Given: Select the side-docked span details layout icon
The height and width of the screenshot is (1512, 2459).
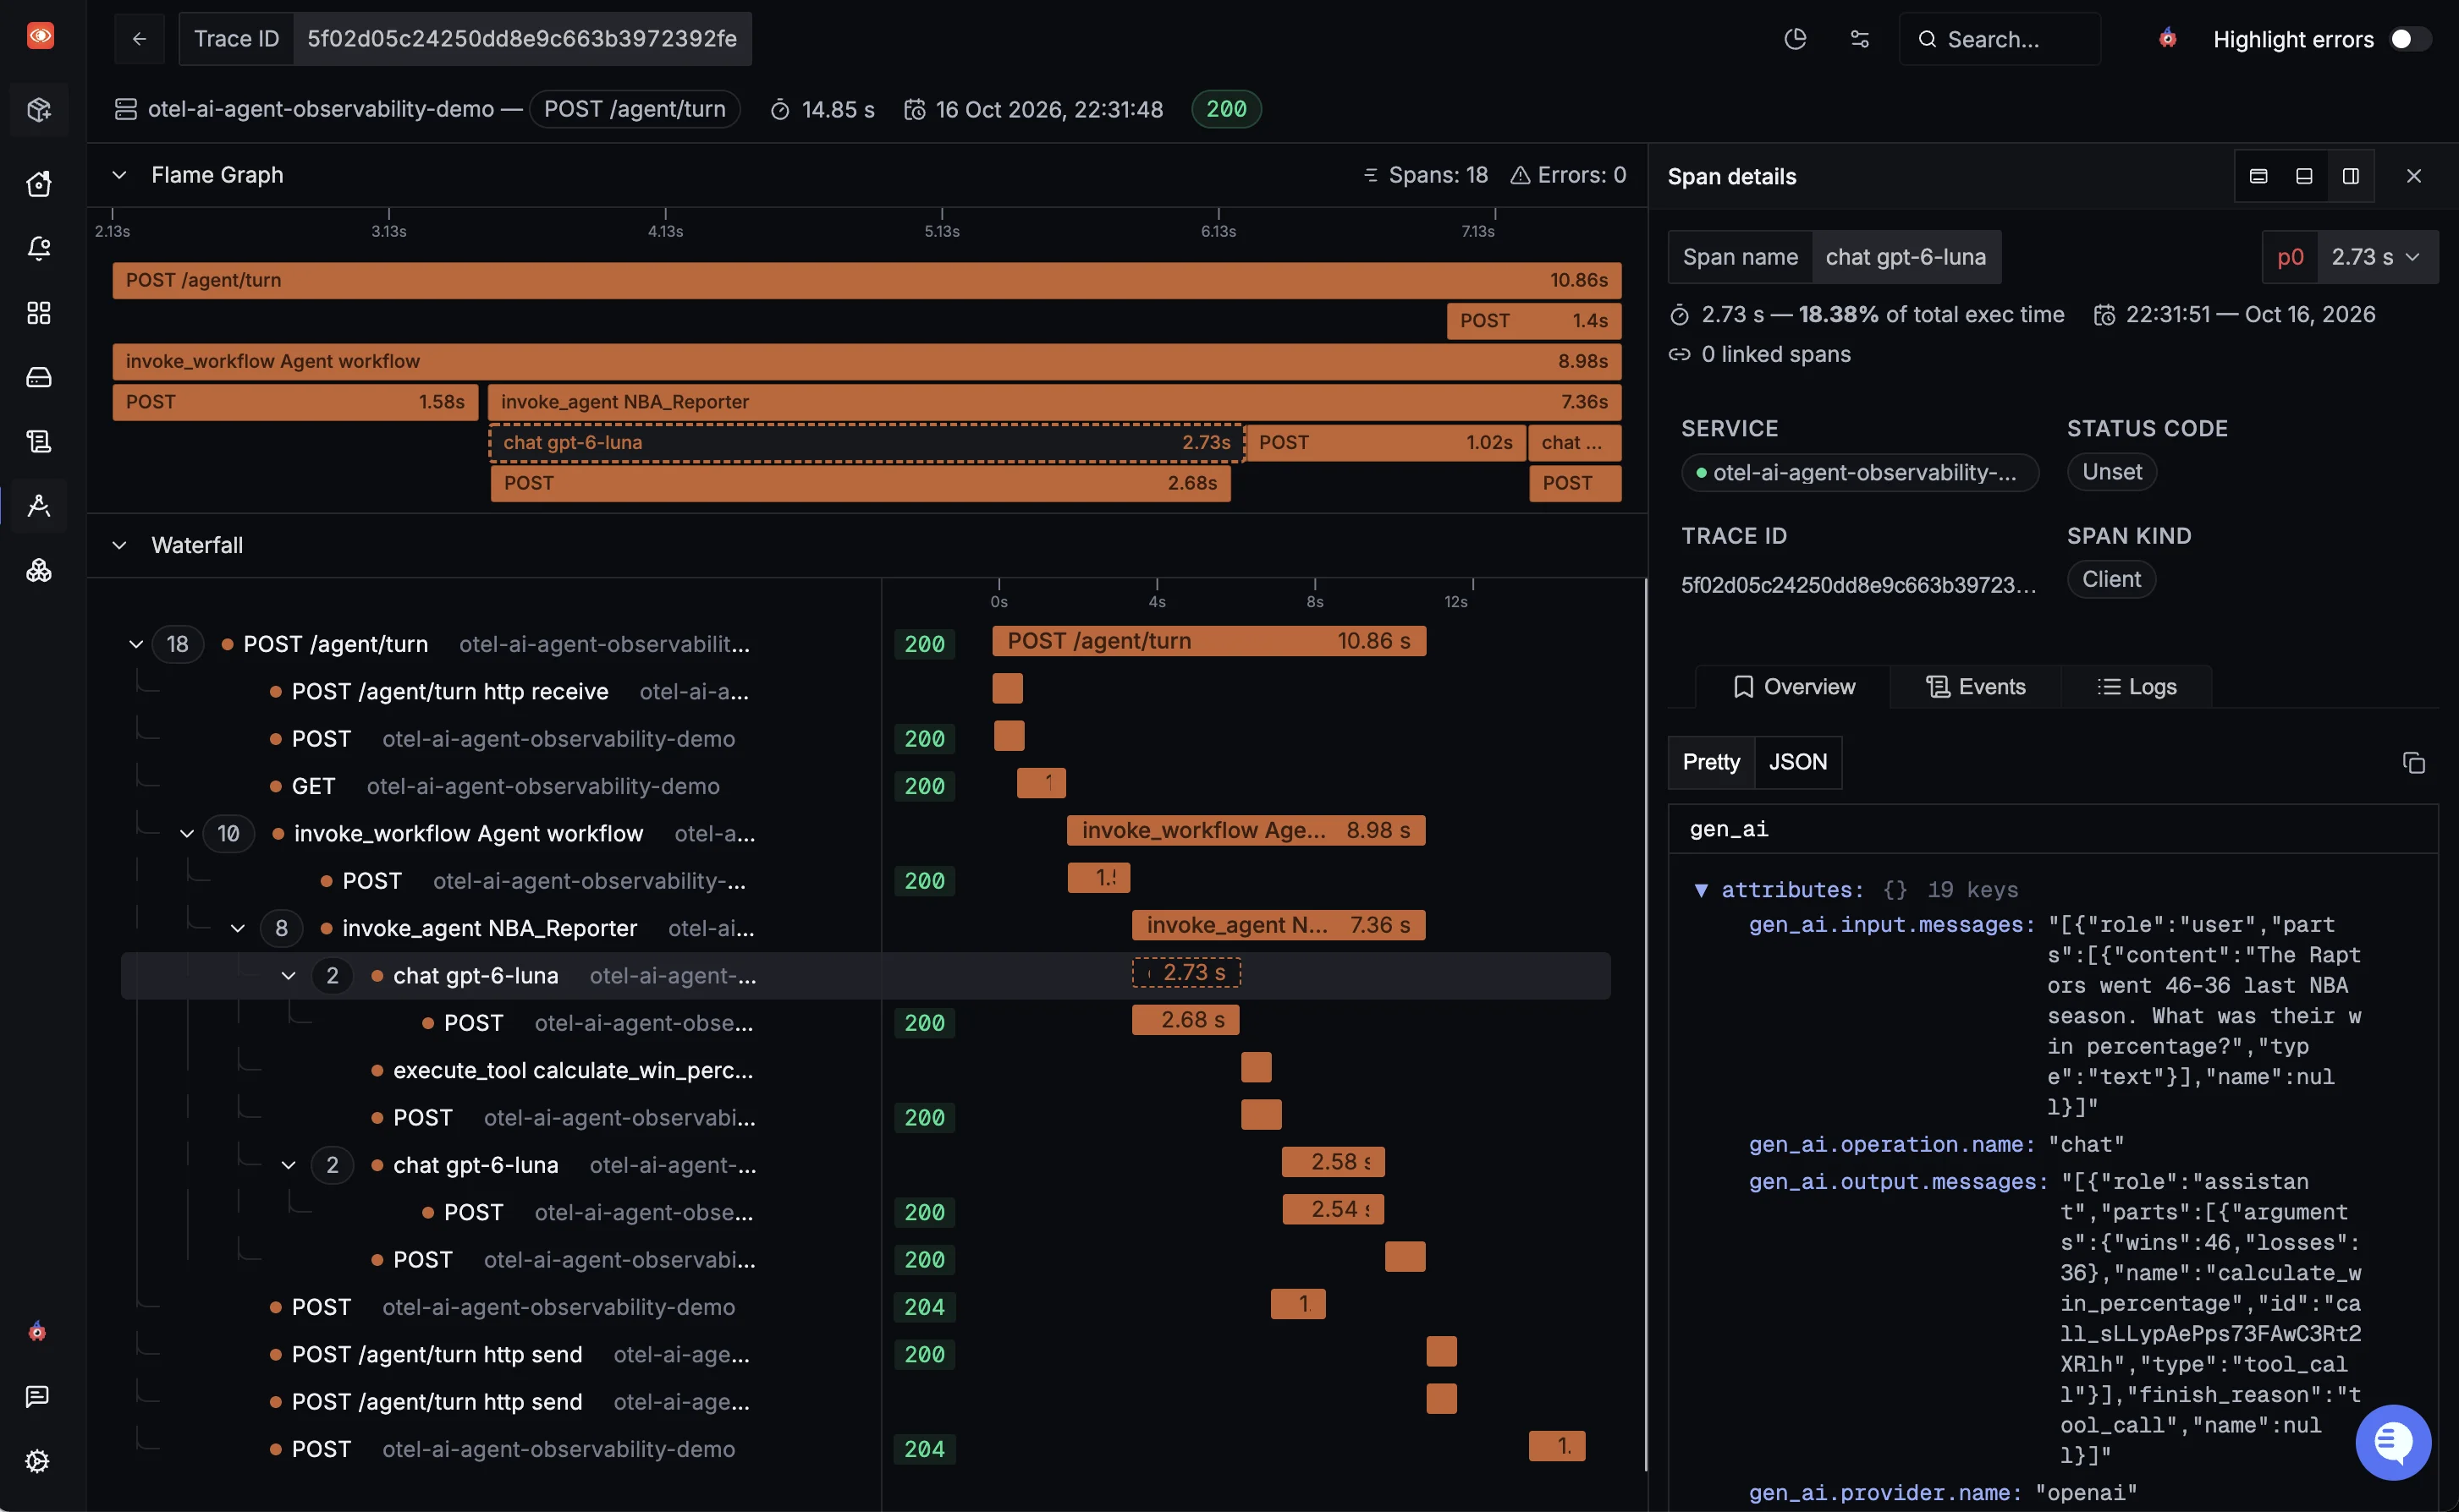Looking at the screenshot, I should pos(2351,176).
